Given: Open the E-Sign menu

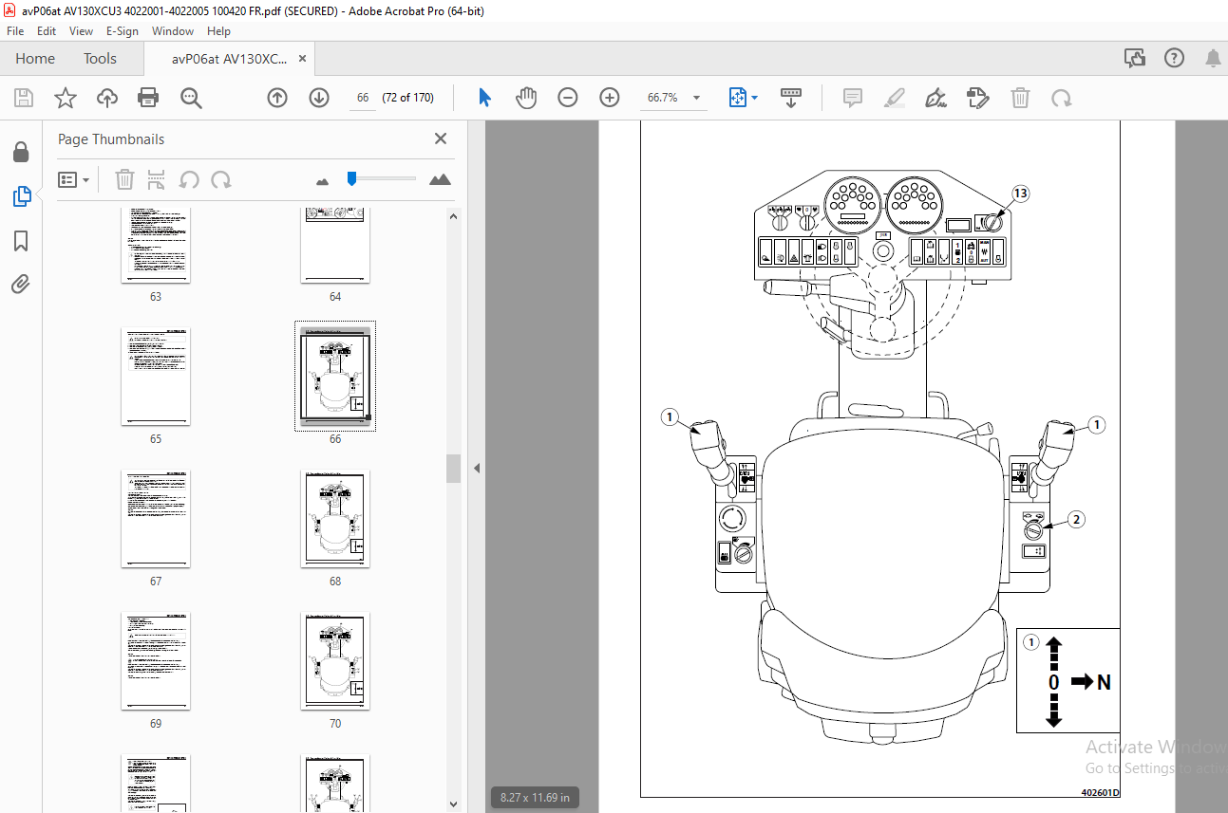Looking at the screenshot, I should 122,30.
